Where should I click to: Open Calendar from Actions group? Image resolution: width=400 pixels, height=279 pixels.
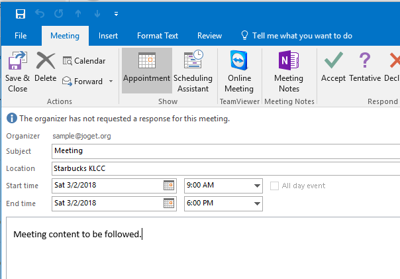point(84,61)
